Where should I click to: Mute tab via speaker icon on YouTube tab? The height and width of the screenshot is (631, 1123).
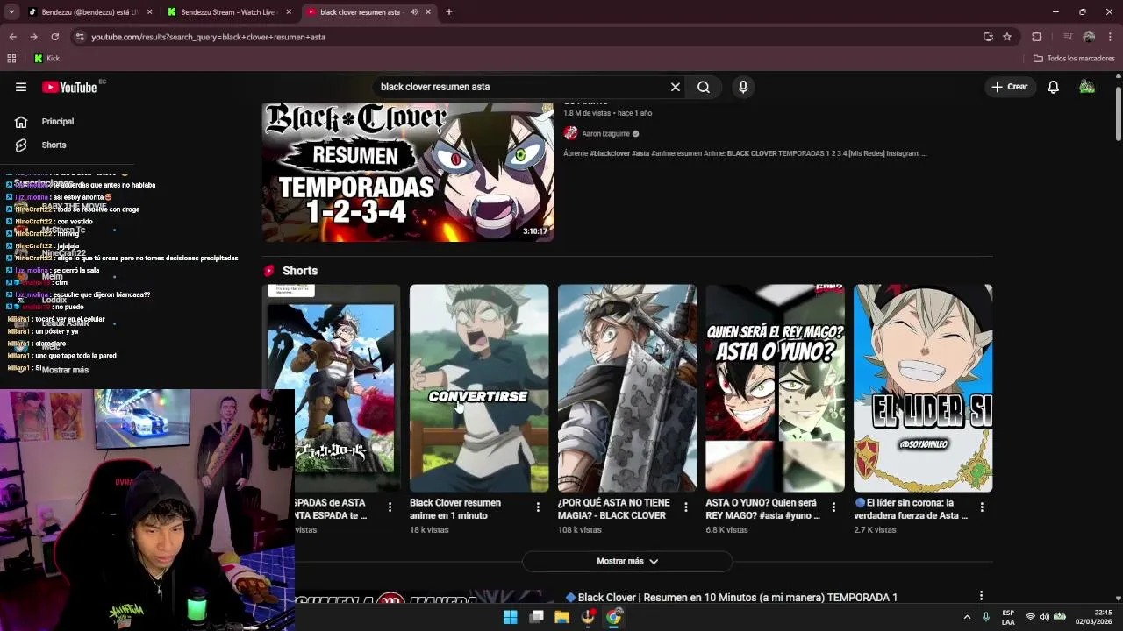click(x=413, y=12)
